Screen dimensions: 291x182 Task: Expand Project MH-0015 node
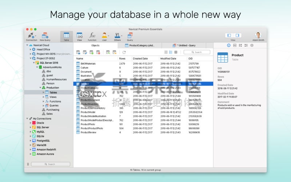[31, 54]
